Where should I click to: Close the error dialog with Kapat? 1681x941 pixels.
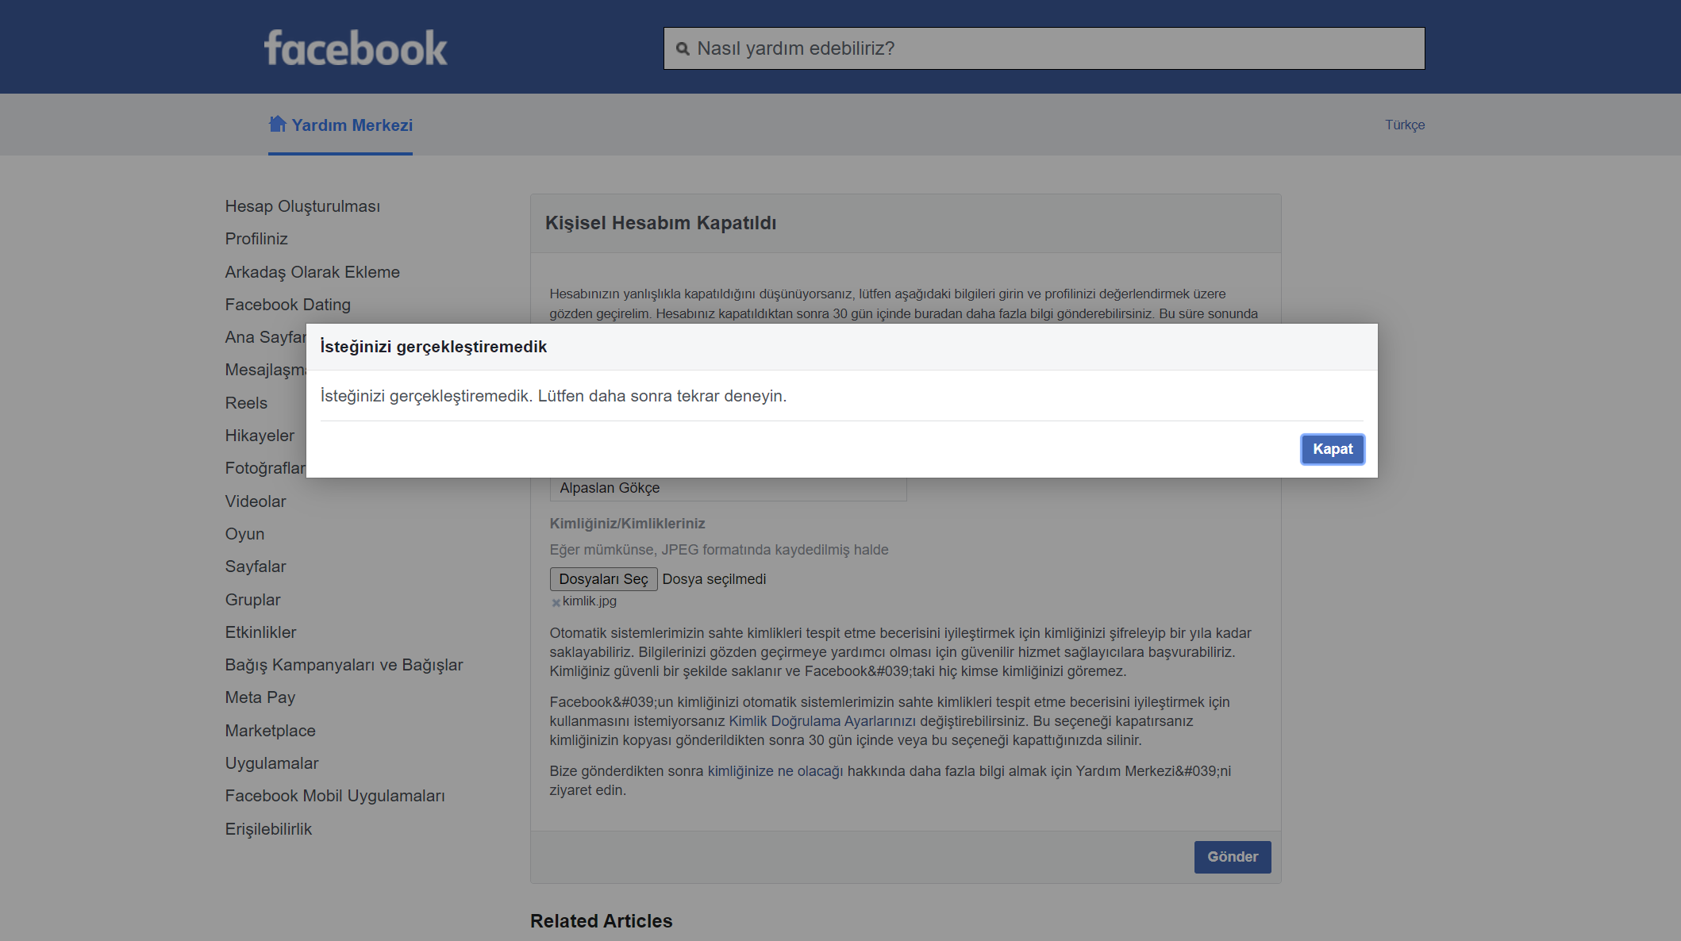click(1333, 449)
